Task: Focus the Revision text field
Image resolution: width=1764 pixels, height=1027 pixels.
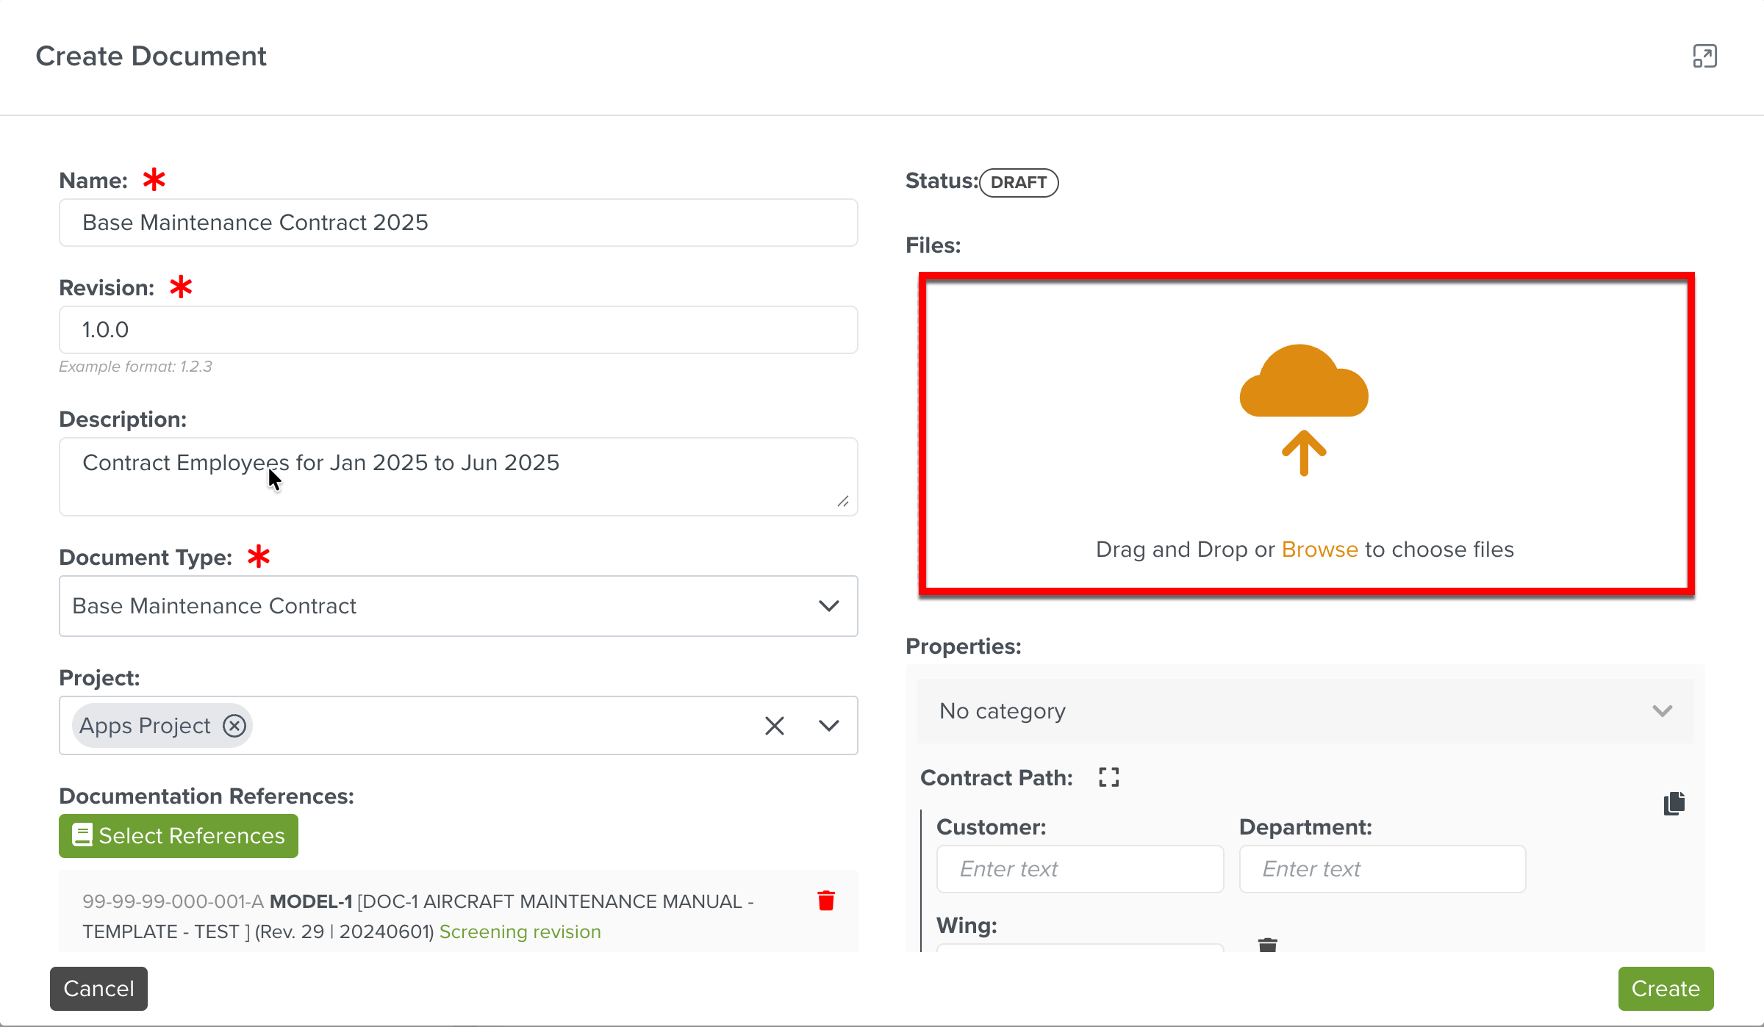Action: [458, 330]
